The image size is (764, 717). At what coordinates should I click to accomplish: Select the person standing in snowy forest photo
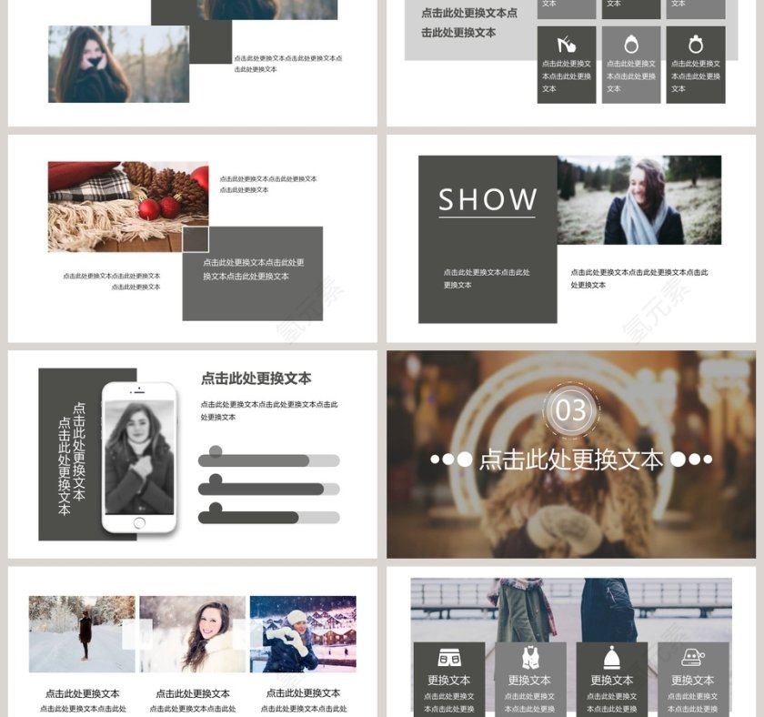(x=82, y=633)
